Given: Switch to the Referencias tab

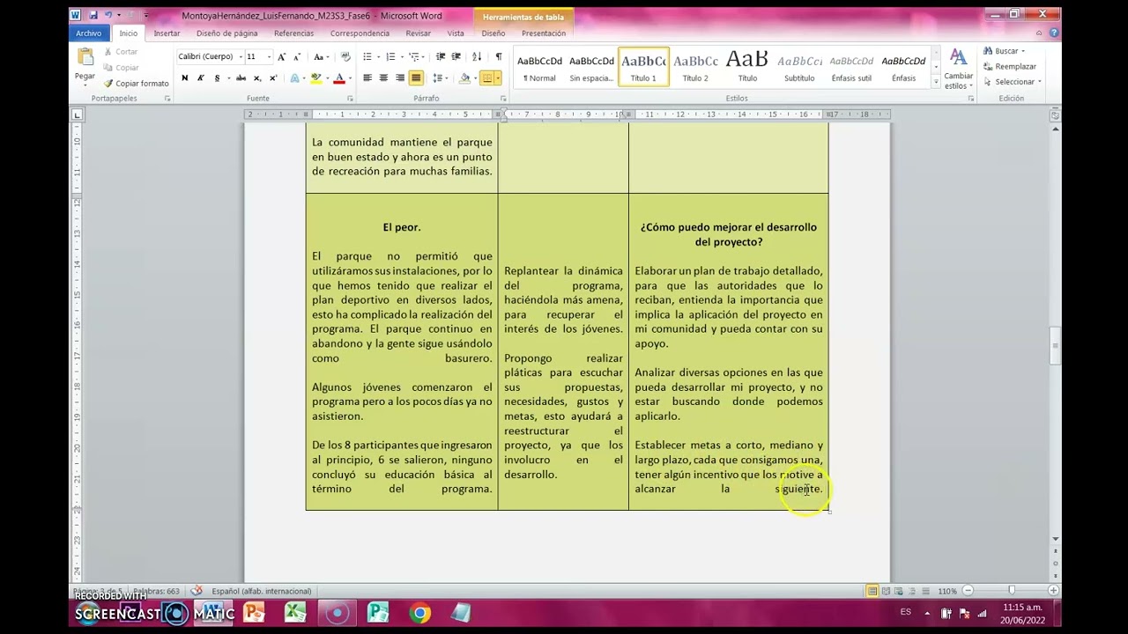Looking at the screenshot, I should pyautogui.click(x=293, y=33).
